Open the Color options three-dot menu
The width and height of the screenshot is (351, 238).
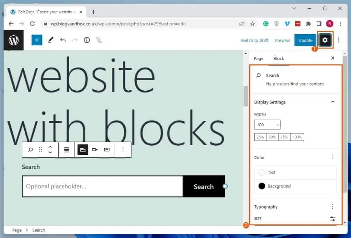332,157
